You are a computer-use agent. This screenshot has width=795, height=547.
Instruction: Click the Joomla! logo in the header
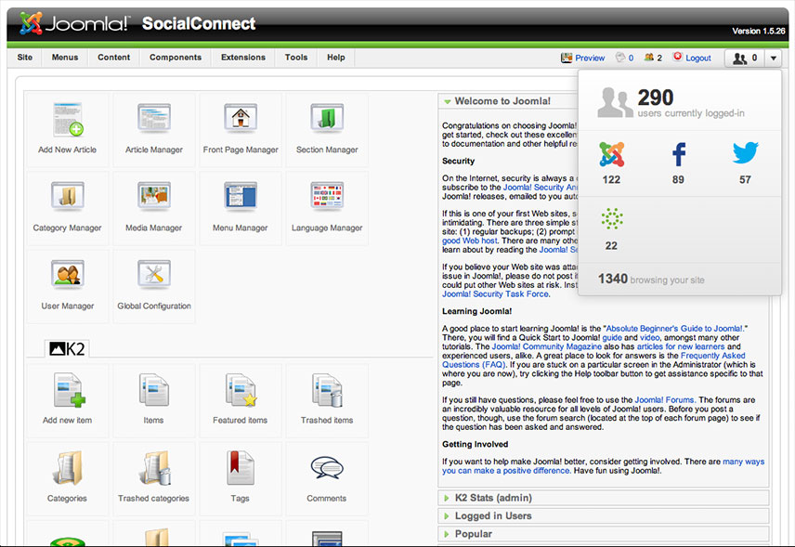[x=74, y=23]
